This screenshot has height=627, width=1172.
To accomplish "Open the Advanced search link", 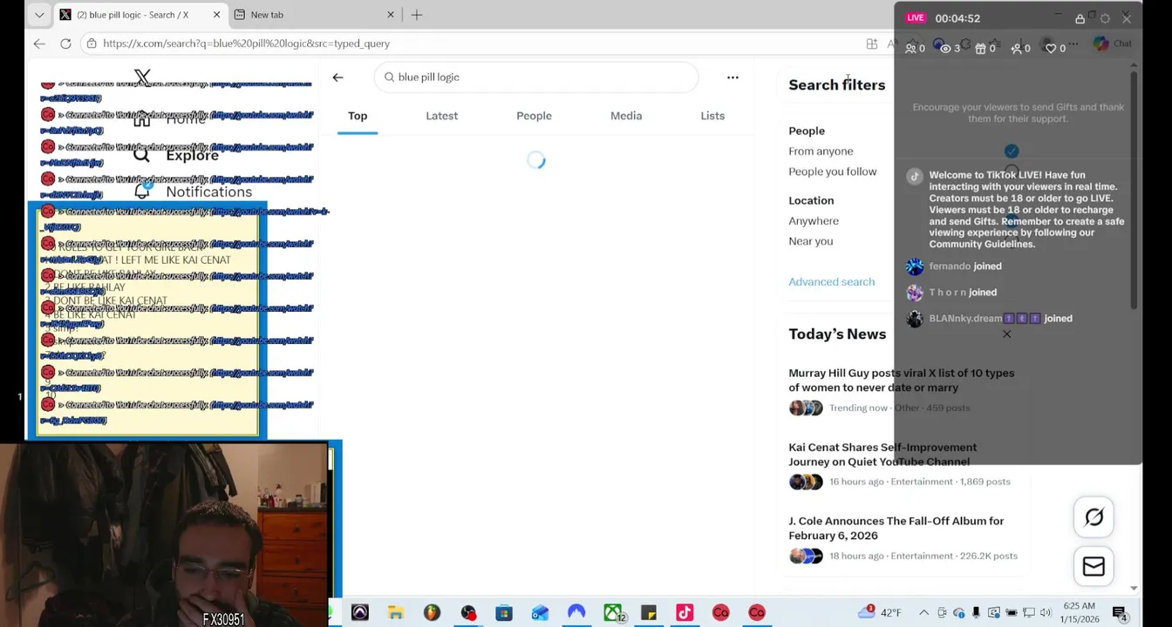I will [x=831, y=282].
